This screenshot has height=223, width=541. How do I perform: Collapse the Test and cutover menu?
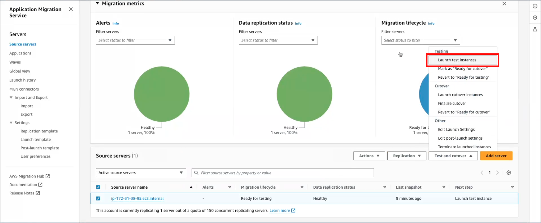pyautogui.click(x=453, y=156)
